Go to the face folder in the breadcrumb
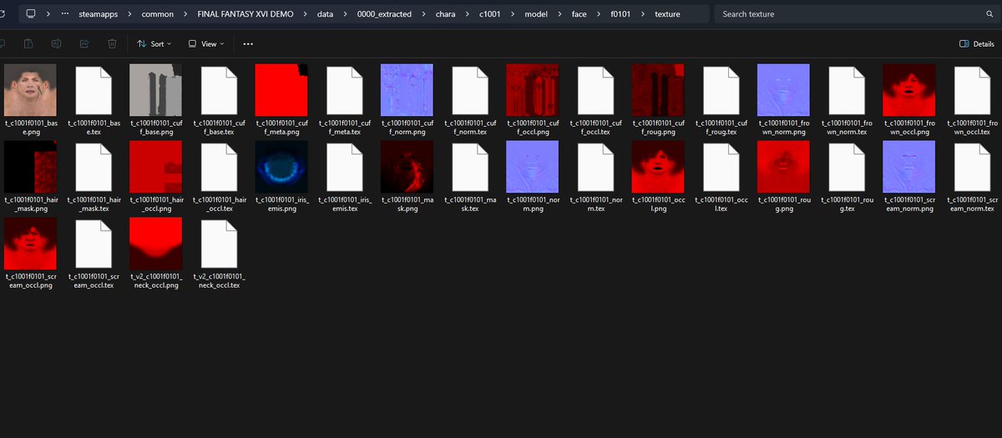Screen dimensions: 1002x438 (579, 14)
